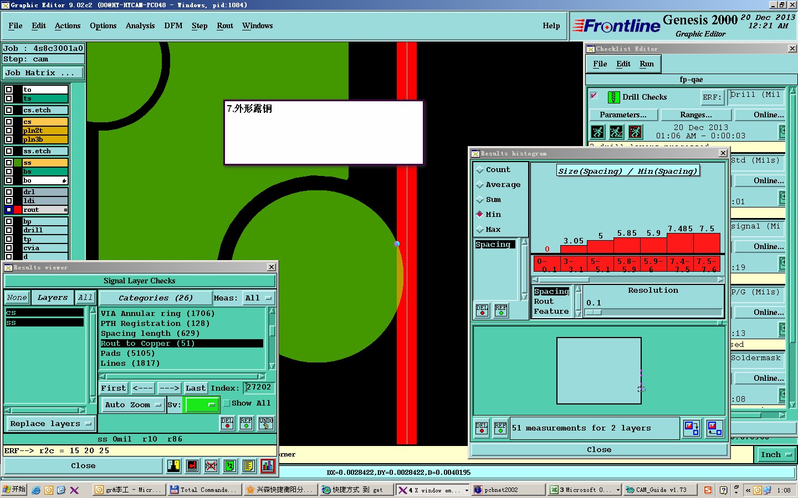The image size is (798, 498).
Task: Select the ss layer in layer list
Action: pos(45,323)
